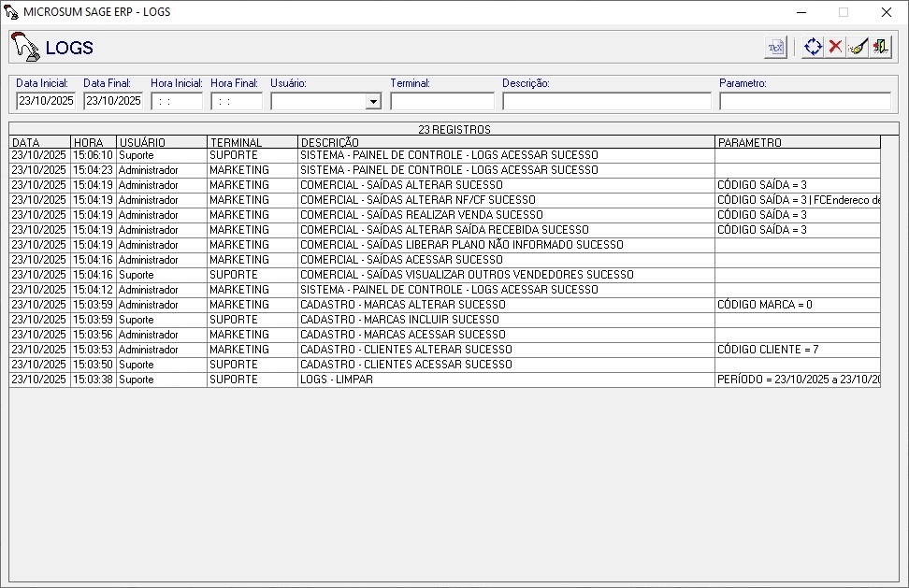This screenshot has height=588, width=909.
Task: Click the LOGS hand logo icon
Action: (26, 48)
